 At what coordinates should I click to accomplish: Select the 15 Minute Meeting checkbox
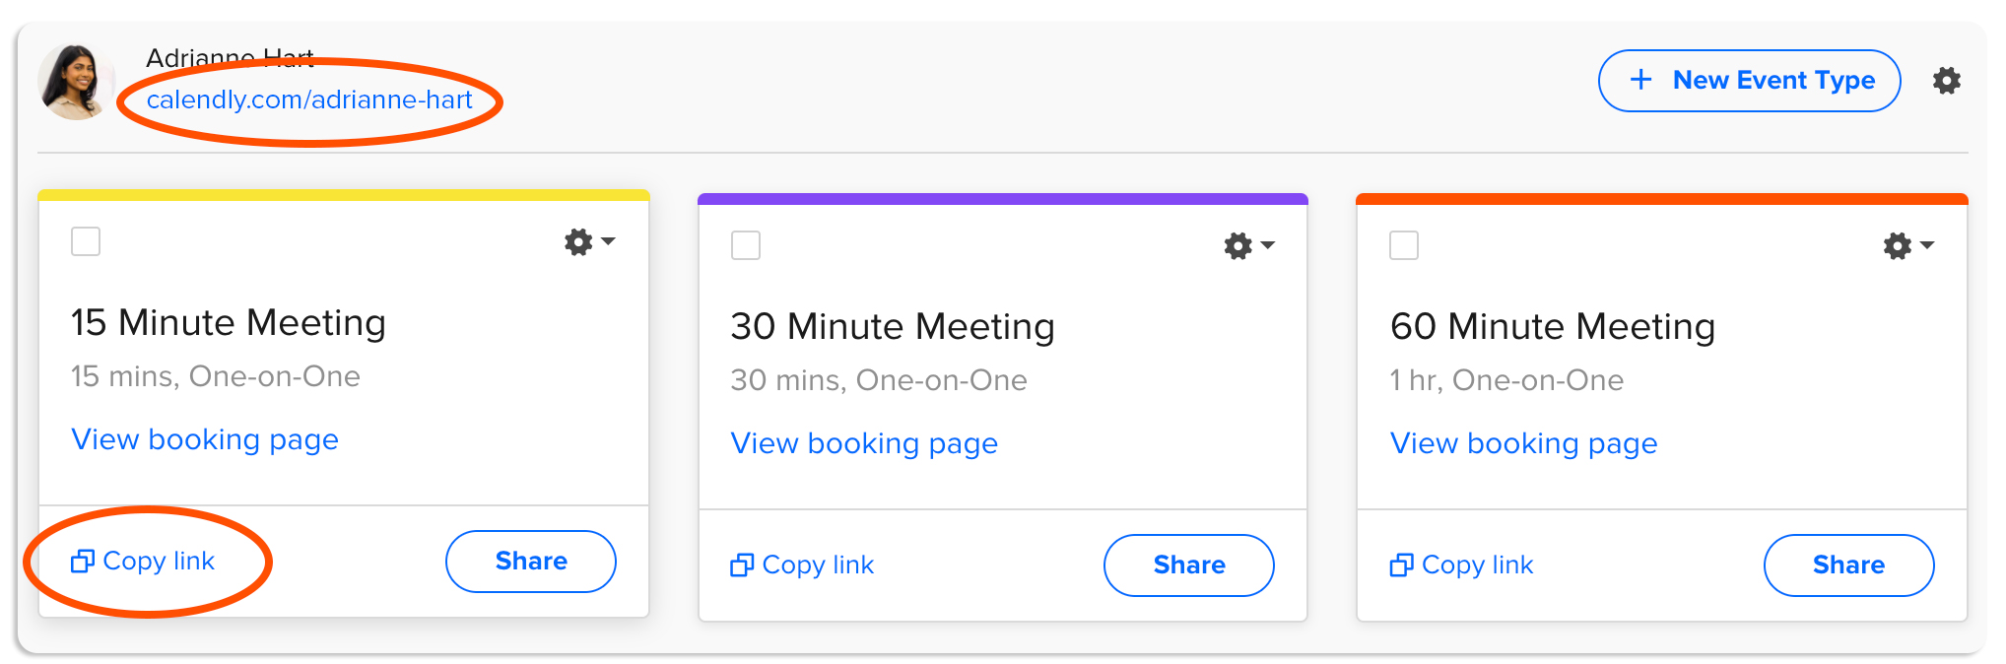86,241
